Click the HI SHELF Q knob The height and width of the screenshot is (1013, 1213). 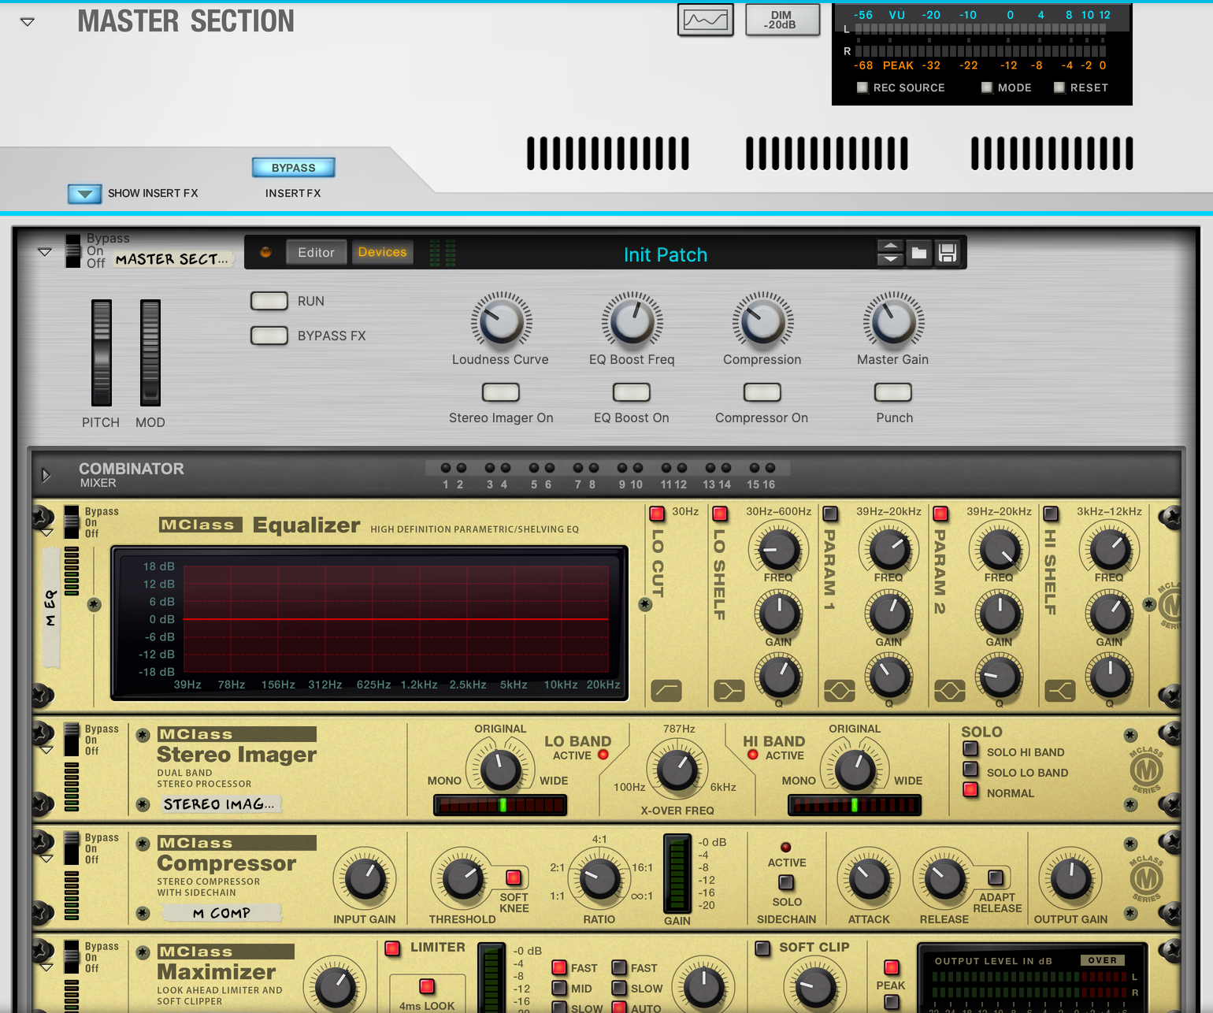1110,676
